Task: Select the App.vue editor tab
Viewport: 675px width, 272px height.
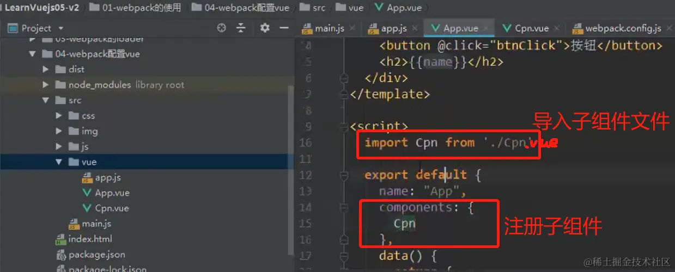Action: click(454, 28)
